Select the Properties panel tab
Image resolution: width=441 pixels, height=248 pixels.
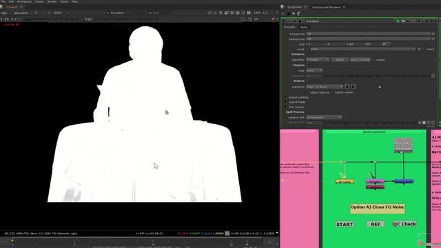point(294,7)
